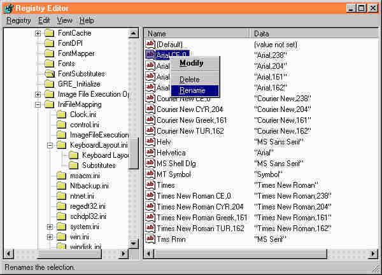The image size is (382, 275).
Task: Select the Fonts folder icon
Action: [50, 64]
